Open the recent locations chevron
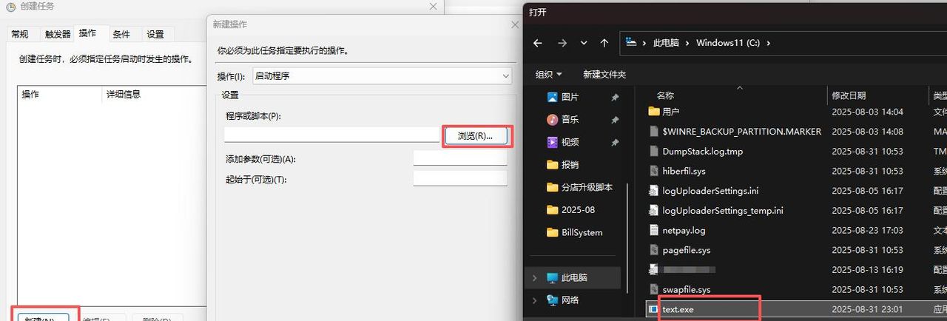The width and height of the screenshot is (947, 321). coord(584,43)
